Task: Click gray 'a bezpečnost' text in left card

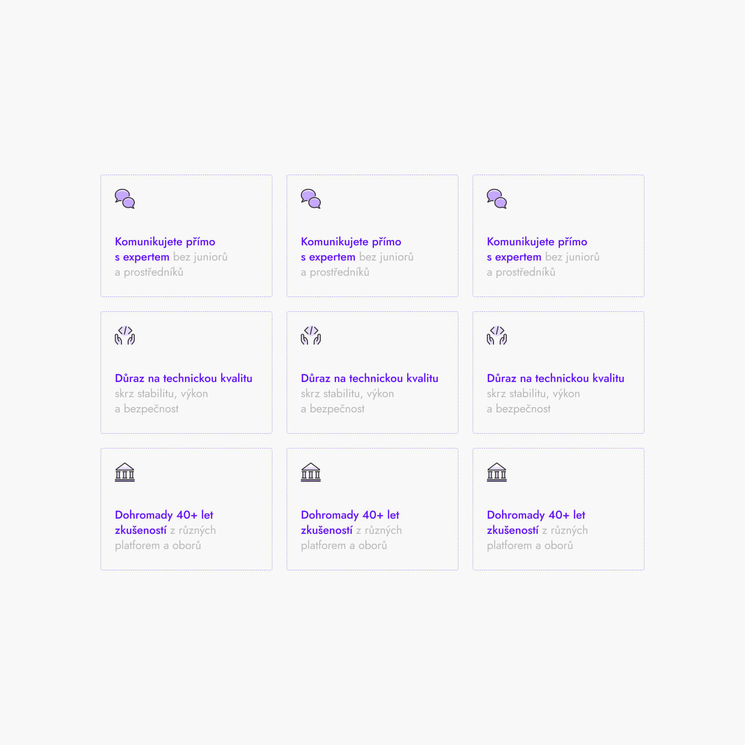Action: 147,409
